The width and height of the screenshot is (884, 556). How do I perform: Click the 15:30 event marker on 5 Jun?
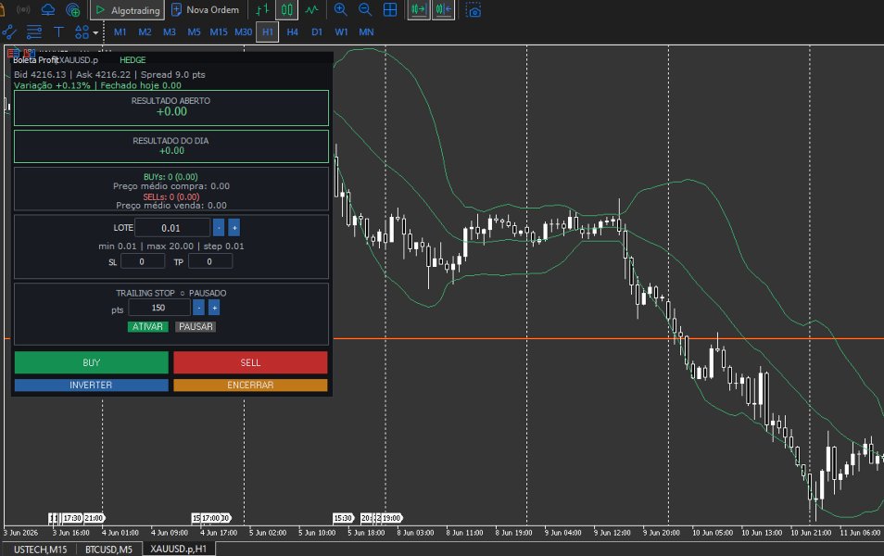coord(343,518)
